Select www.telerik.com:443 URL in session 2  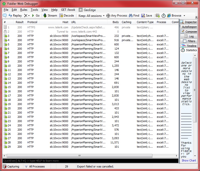(84, 32)
